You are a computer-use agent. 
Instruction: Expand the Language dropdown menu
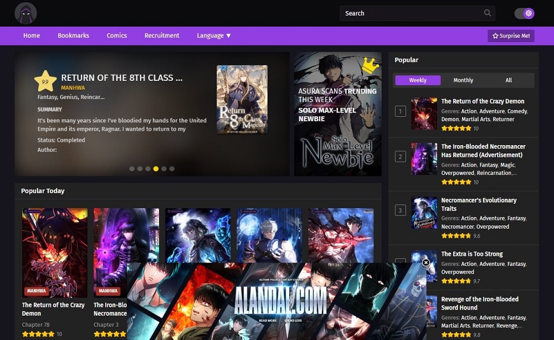pyautogui.click(x=214, y=35)
